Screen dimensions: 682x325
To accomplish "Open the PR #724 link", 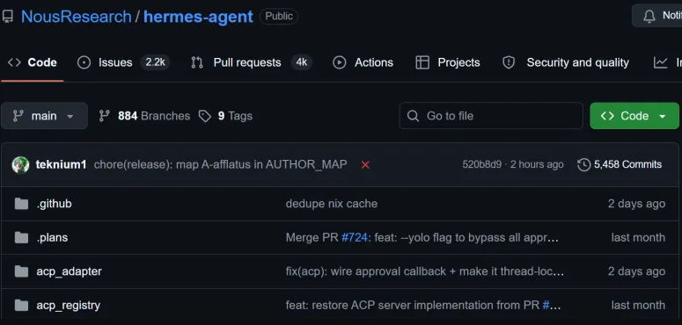I will click(355, 237).
